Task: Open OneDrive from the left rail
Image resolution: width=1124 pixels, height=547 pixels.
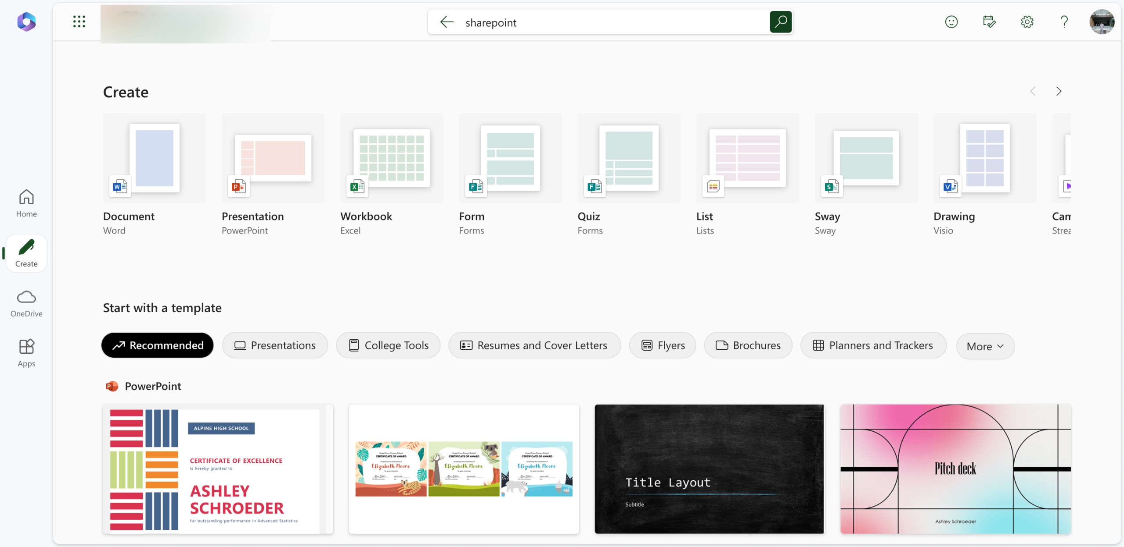Action: click(x=26, y=303)
